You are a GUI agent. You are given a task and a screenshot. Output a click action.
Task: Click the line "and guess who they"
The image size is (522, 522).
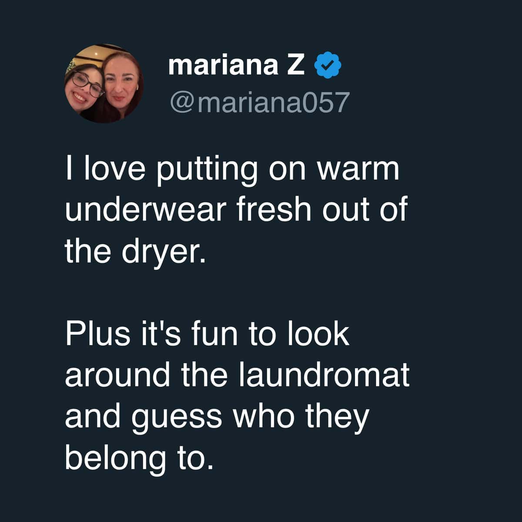[x=217, y=417]
